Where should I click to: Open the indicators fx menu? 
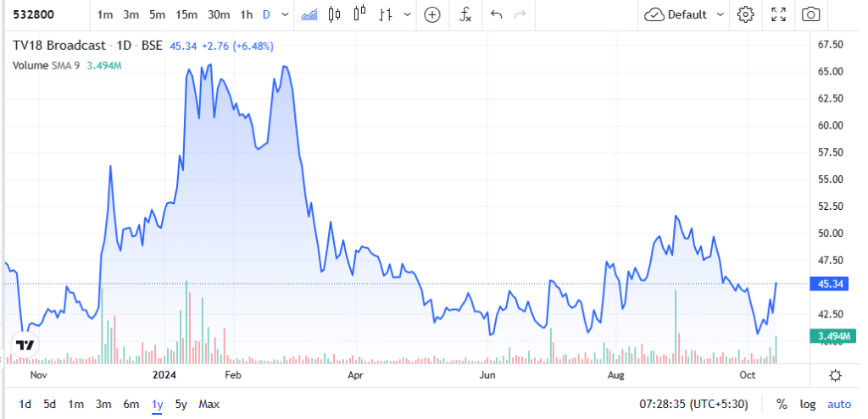(x=465, y=15)
